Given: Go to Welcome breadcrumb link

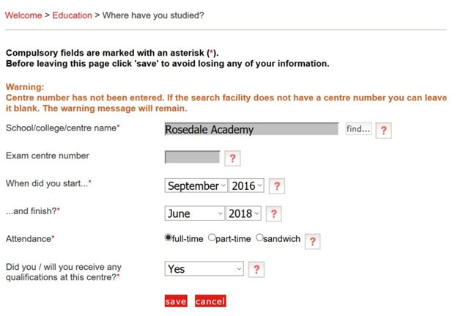Looking at the screenshot, I should pos(23,15).
